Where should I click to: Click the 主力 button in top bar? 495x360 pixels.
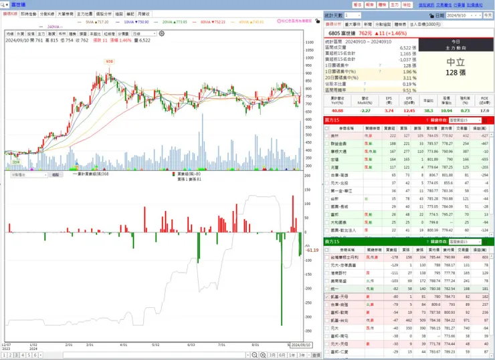(x=394, y=5)
